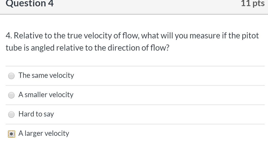Click the "The same velocity" answer text
This screenshot has height=148, width=268.
click(46, 75)
